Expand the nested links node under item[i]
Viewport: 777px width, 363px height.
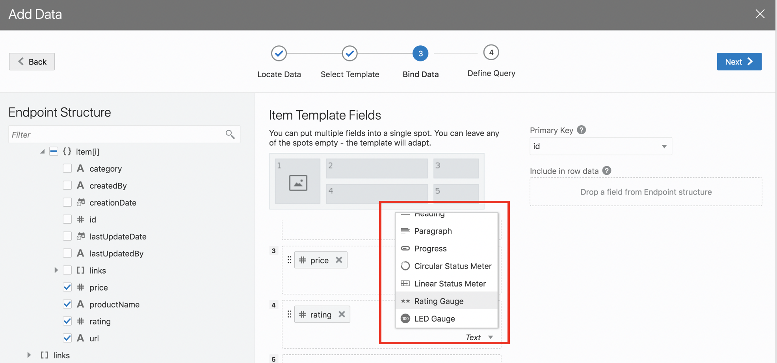[56, 270]
